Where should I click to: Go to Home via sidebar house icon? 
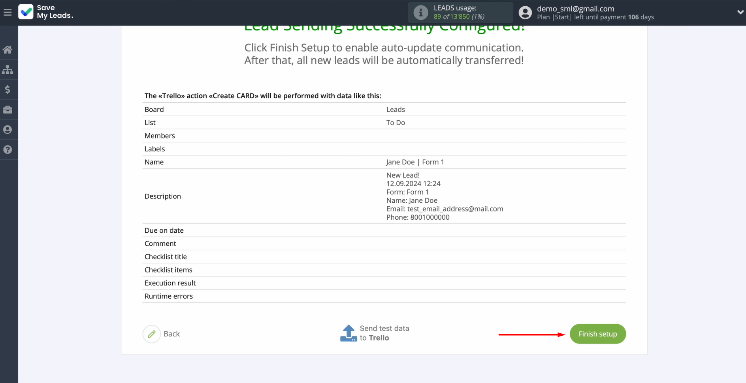8,50
